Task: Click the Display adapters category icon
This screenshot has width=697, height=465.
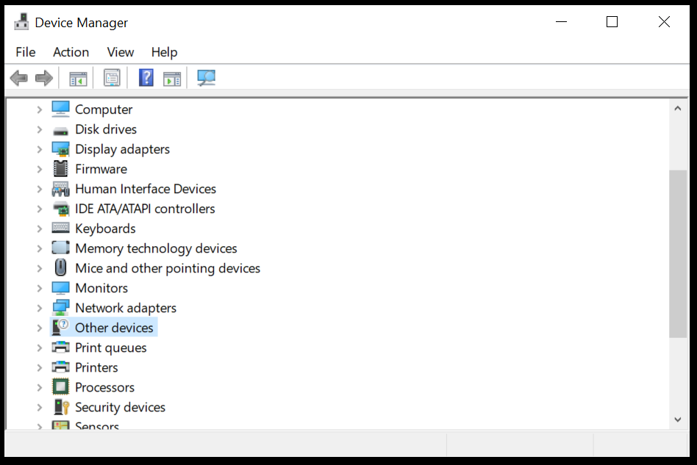Action: tap(60, 149)
